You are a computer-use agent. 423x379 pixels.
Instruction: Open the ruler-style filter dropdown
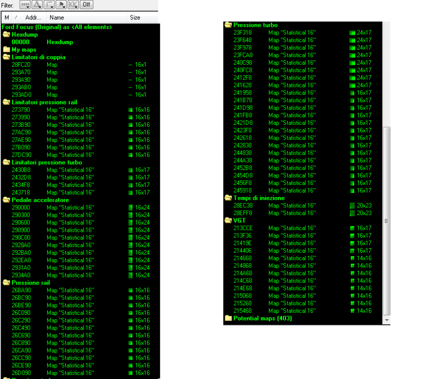pos(25,5)
